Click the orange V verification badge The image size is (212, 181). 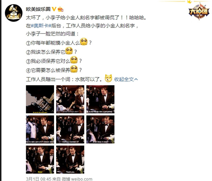tap(54, 9)
